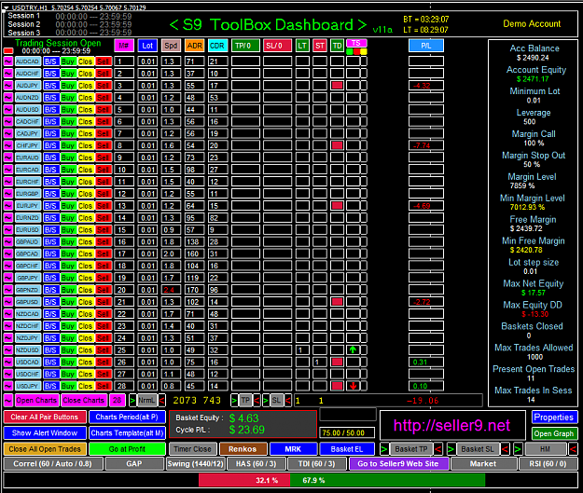Click the tilde chart icon for USDJPY
Screen dimensions: 583x493
[8, 386]
